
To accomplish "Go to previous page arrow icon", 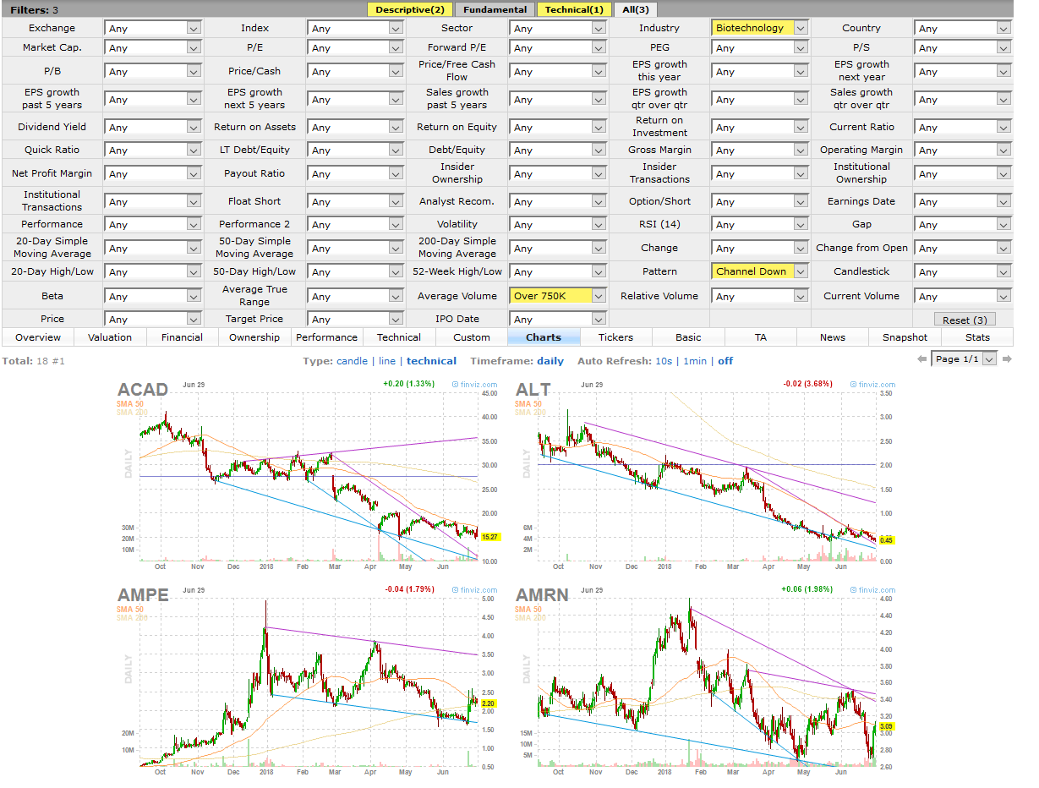I will coord(921,359).
